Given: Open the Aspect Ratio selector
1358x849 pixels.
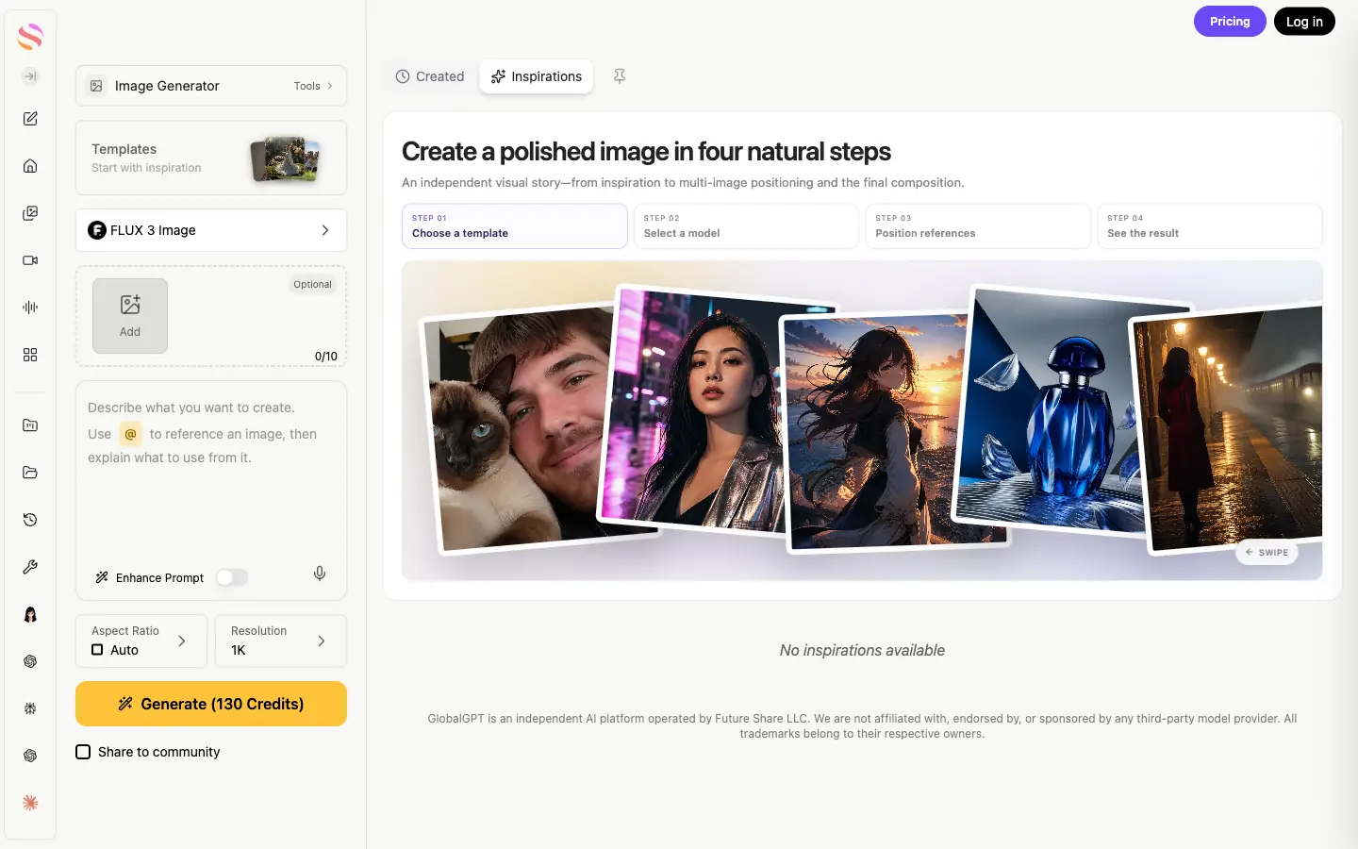Looking at the screenshot, I should pyautogui.click(x=141, y=641).
